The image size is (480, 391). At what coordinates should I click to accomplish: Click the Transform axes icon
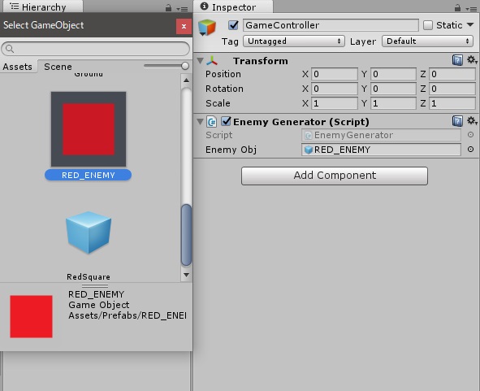coord(212,61)
